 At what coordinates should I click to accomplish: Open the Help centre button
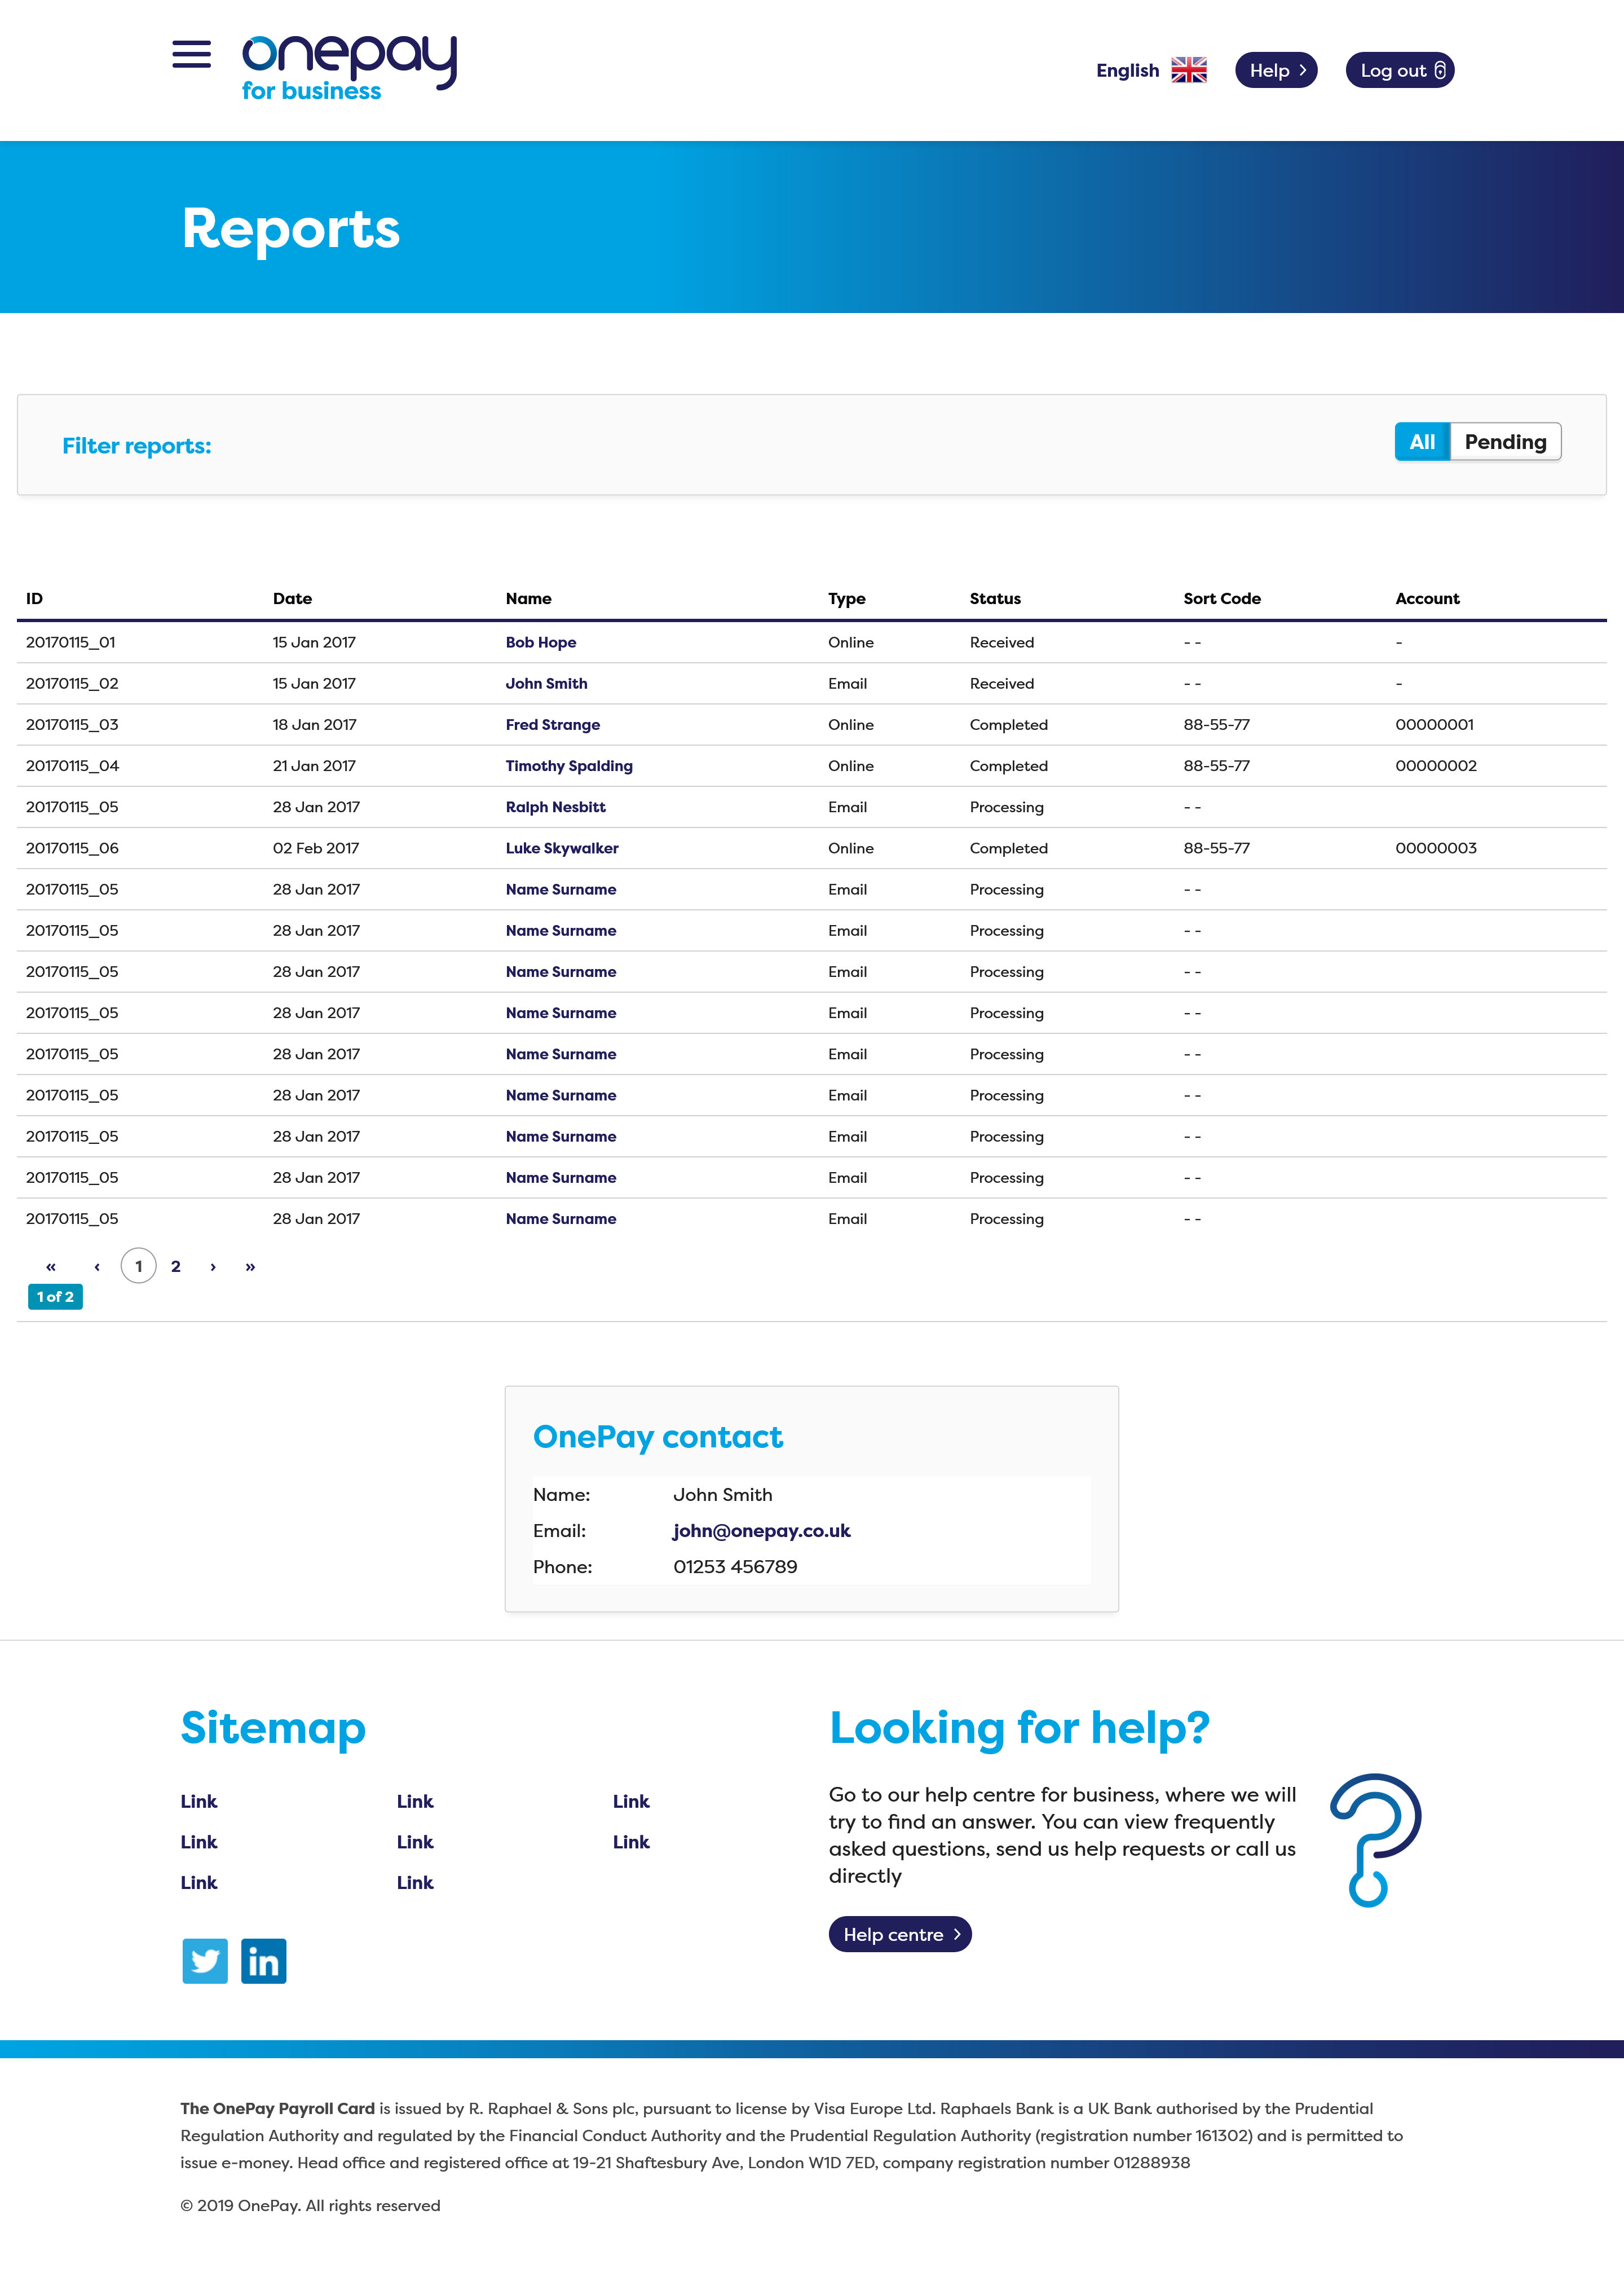(x=899, y=1934)
